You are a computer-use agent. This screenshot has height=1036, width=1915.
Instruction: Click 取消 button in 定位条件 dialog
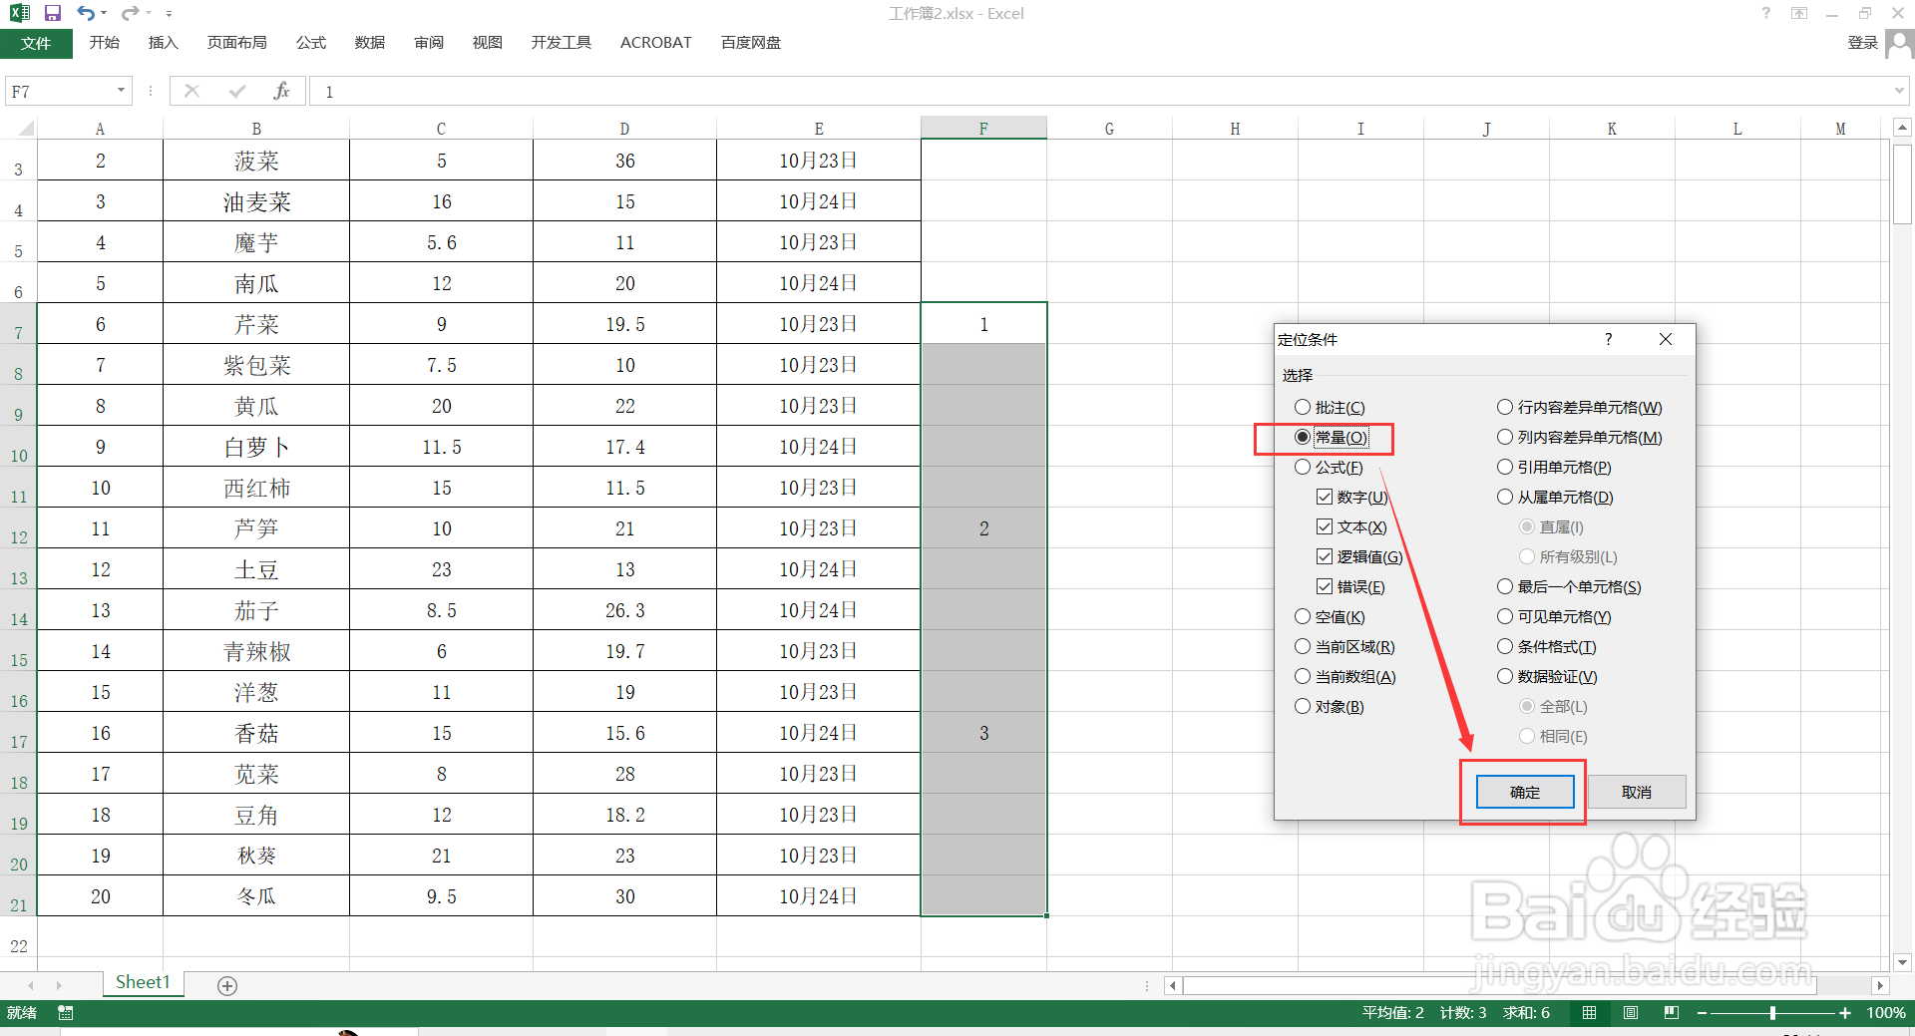(x=1636, y=792)
